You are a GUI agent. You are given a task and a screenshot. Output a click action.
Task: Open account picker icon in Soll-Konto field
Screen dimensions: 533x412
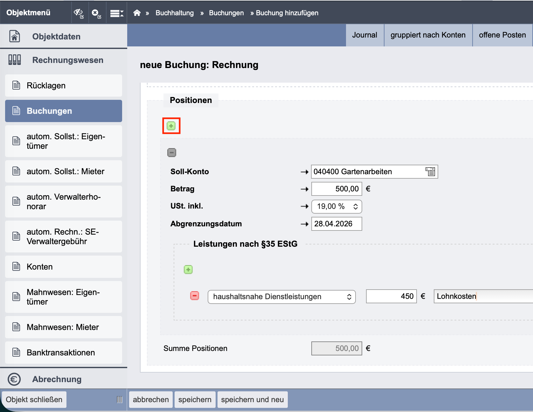click(x=430, y=172)
